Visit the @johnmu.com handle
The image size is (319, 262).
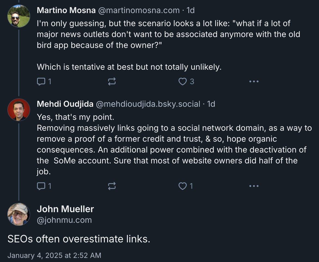tap(64, 220)
